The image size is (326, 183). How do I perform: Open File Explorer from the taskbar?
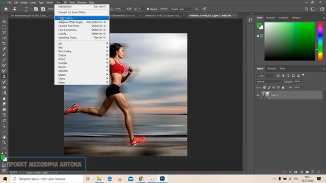pyautogui.click(x=99, y=178)
